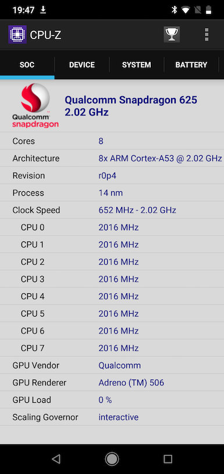Tap the CPU 0 frequency row
This screenshot has height=474, width=224.
point(112,227)
